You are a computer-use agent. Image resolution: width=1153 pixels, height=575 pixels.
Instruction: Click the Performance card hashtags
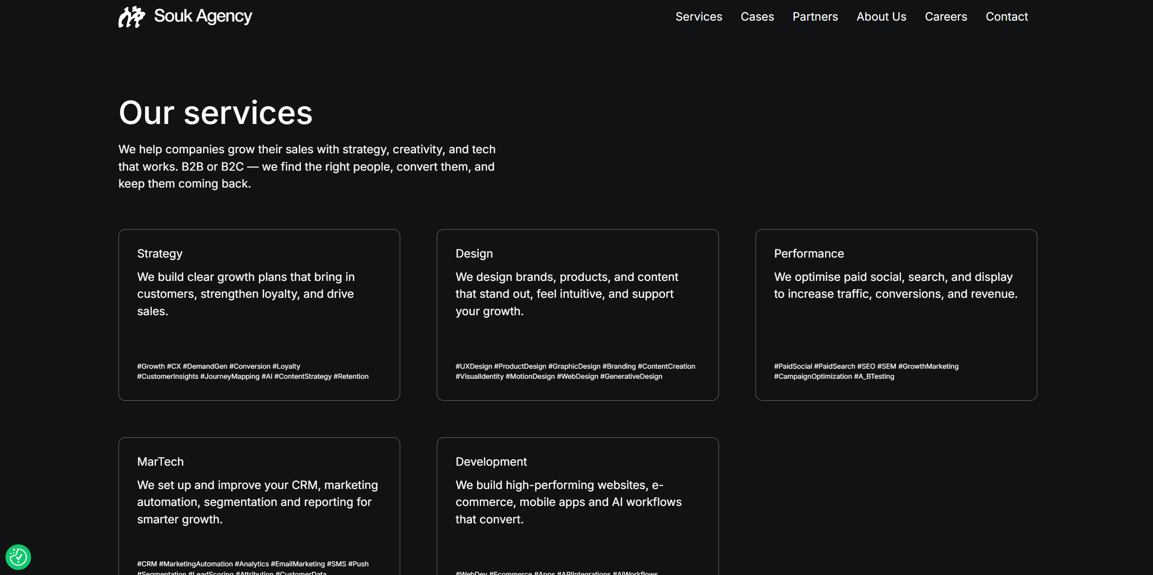866,371
